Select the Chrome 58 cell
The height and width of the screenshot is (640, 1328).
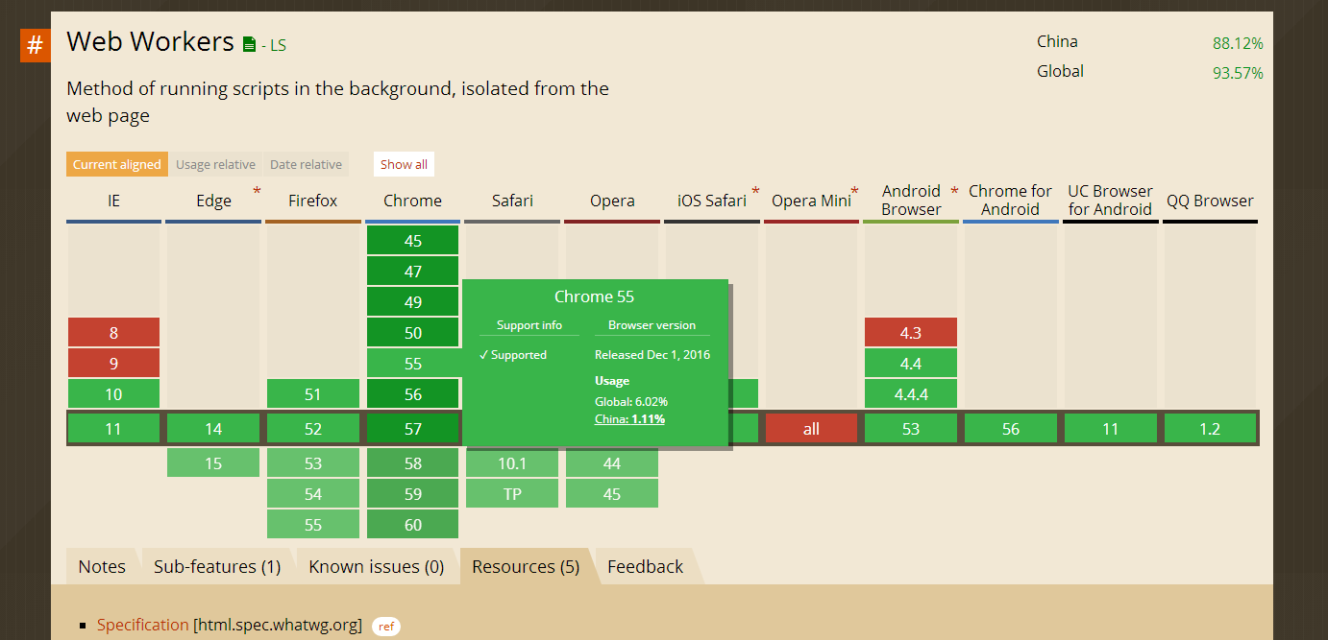[412, 463]
